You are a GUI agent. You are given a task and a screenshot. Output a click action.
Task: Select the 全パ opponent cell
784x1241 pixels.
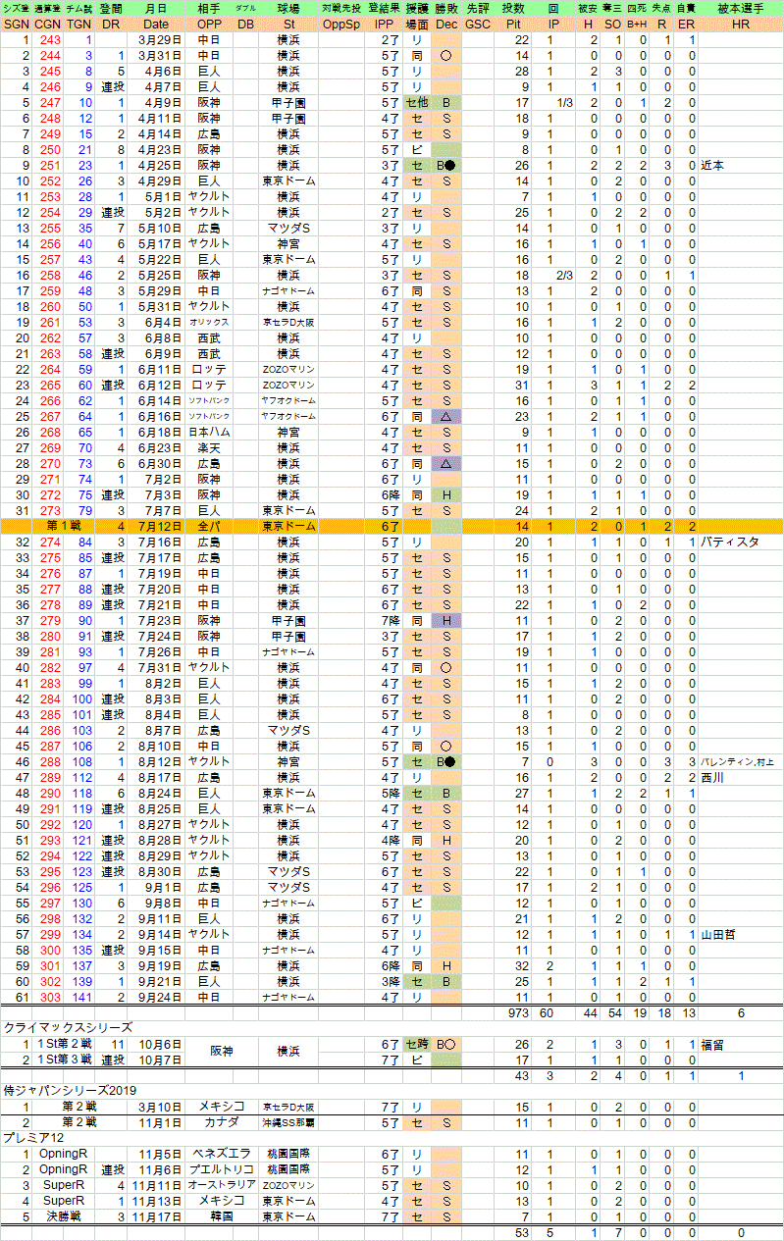(x=208, y=525)
